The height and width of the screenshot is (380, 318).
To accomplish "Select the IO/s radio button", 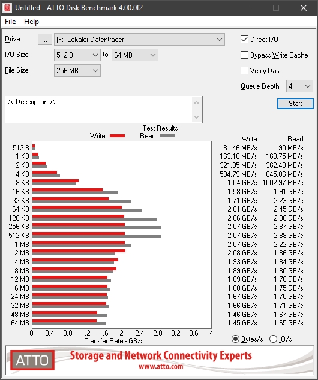I will [x=274, y=339].
